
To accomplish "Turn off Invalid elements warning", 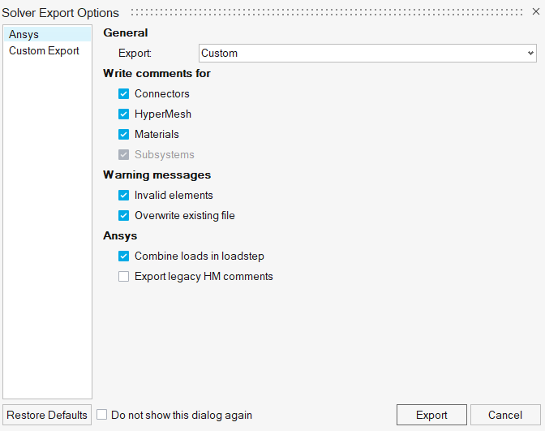I will [x=124, y=196].
